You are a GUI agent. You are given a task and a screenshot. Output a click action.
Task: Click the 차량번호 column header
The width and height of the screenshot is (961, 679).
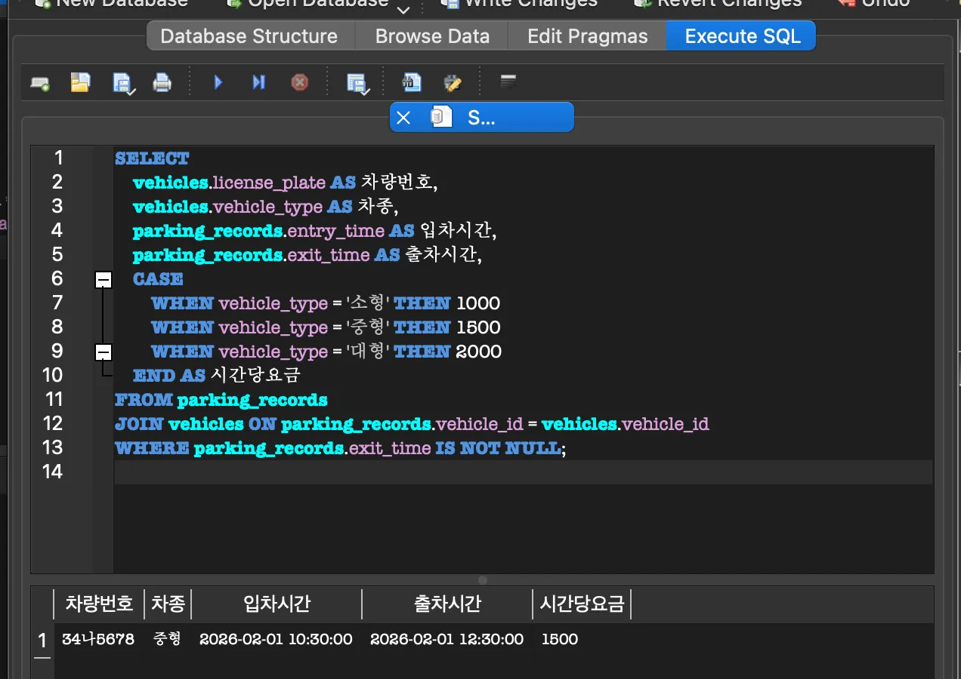coord(99,604)
